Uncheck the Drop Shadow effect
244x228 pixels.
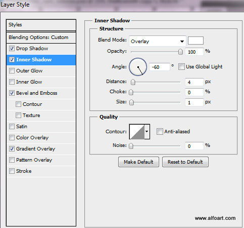[12, 49]
